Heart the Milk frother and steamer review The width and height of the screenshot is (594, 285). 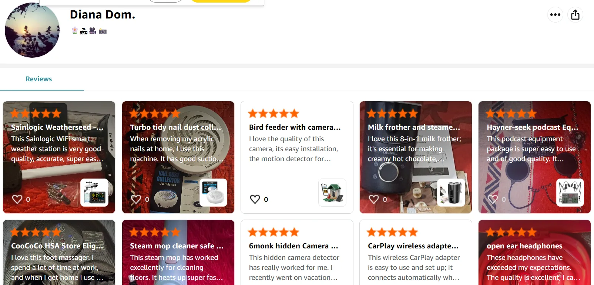coord(374,199)
